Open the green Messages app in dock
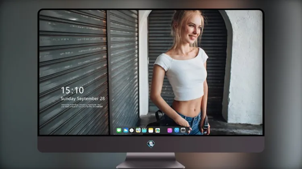The image size is (302, 169). pyautogui.click(x=119, y=131)
